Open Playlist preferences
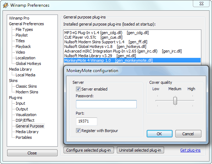Image resolution: width=212 pixels, height=164 pixels. (x=22, y=35)
